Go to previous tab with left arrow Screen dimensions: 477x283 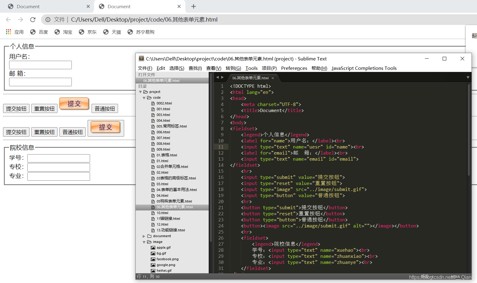click(x=217, y=77)
